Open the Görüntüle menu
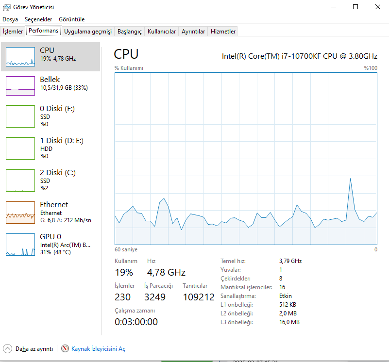The image size is (389, 362). [72, 19]
